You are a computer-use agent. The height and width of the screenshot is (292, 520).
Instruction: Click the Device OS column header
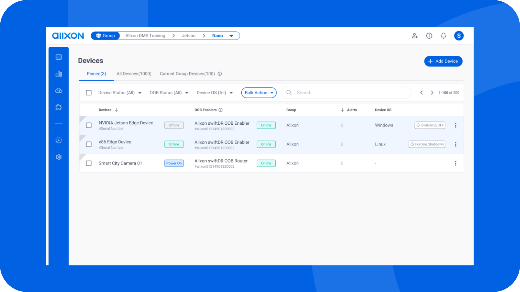pyautogui.click(x=383, y=110)
